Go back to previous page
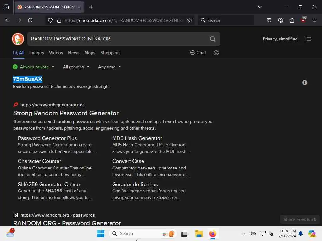 click(x=8, y=20)
